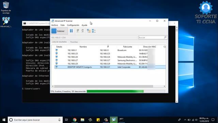This screenshot has height=123, width=218.
Task: Open Sticky Notes from taskbar
Action: coord(98,120)
